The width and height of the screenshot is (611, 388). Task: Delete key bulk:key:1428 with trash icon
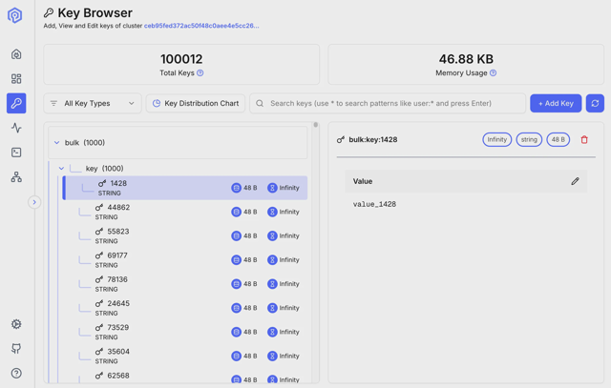(x=584, y=140)
